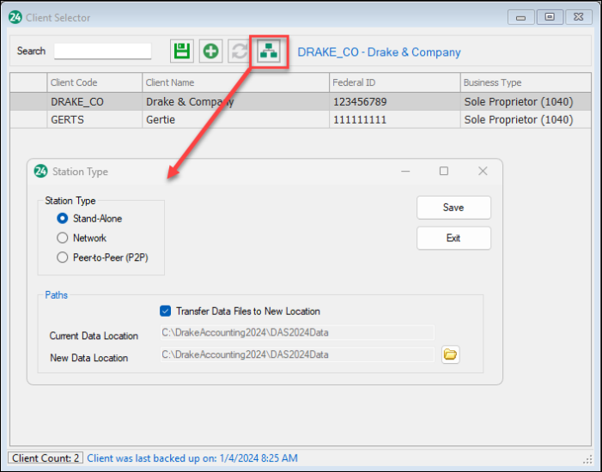The image size is (602, 472).
Task: Click the grayed refresh arrows icon
Action: pos(238,51)
